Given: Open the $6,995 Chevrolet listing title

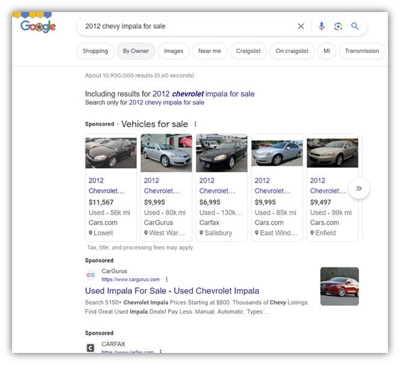Looking at the screenshot, I should coord(217,186).
